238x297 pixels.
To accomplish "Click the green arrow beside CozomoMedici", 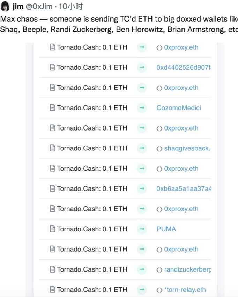I will coord(142,108).
